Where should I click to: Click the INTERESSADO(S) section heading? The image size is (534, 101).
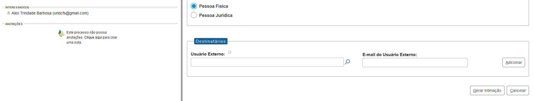click(x=17, y=7)
